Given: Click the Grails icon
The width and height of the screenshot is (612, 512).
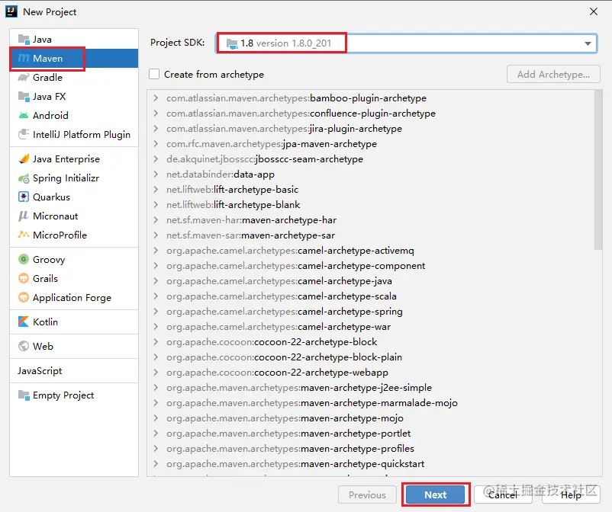Looking at the screenshot, I should click(24, 278).
